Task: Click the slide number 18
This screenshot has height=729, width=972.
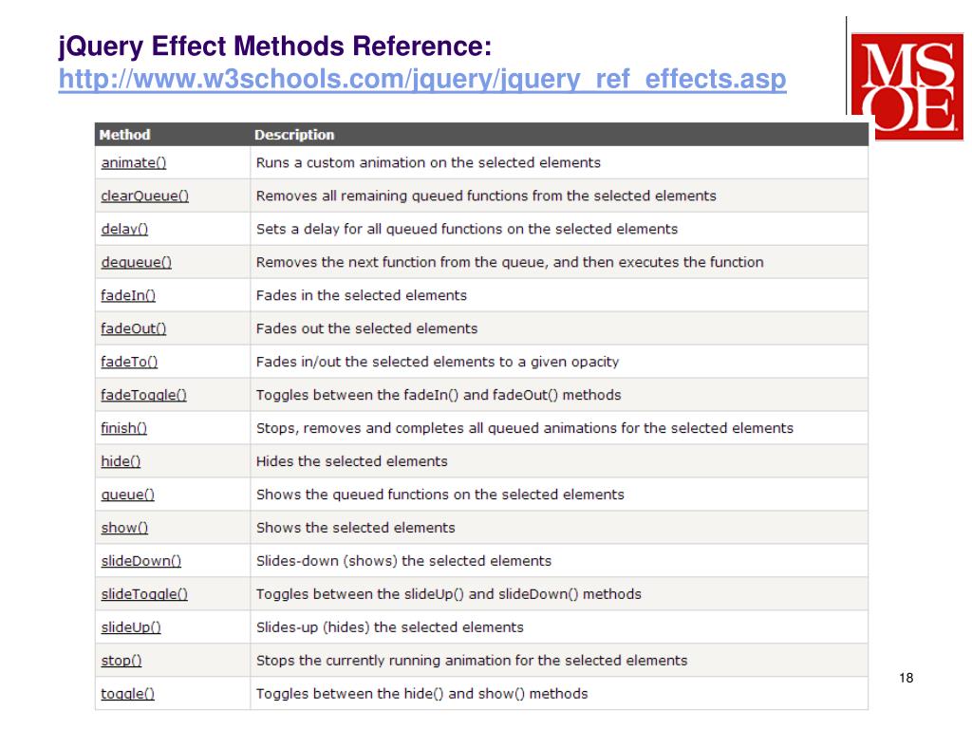Action: pyautogui.click(x=906, y=678)
